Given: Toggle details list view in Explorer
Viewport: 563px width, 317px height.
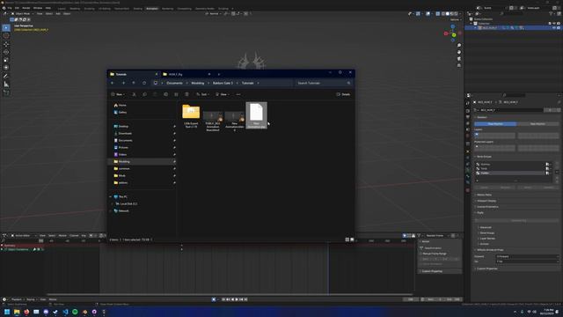Looking at the screenshot, I should click(347, 240).
